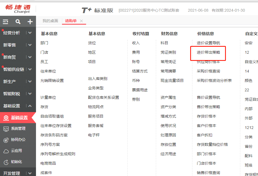
Task: Open the 采购价格波动分析表 link
Action: tap(214, 81)
